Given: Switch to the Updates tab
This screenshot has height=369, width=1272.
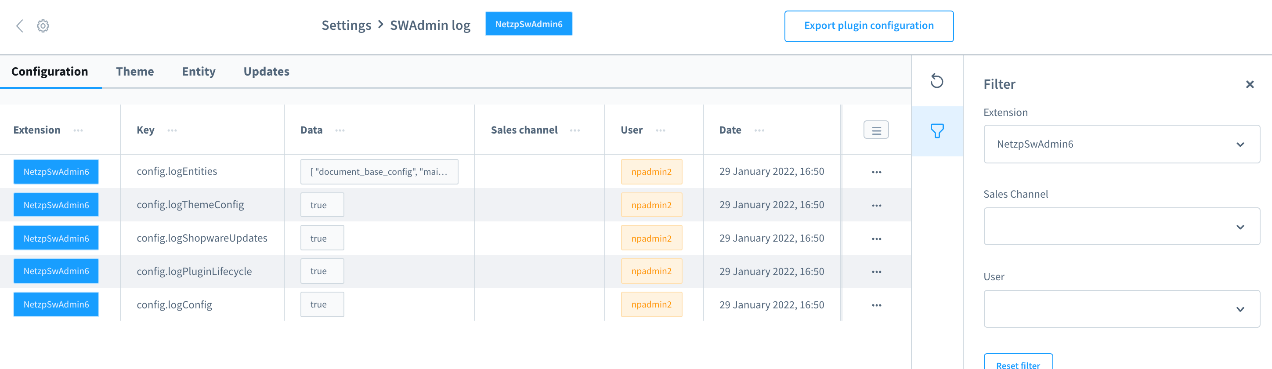Looking at the screenshot, I should 266,72.
